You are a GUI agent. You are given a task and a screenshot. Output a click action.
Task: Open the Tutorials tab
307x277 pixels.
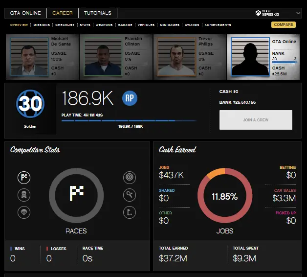97,13
